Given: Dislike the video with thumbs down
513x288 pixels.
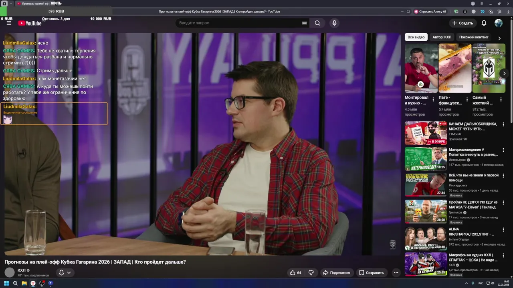Looking at the screenshot, I should 311,272.
